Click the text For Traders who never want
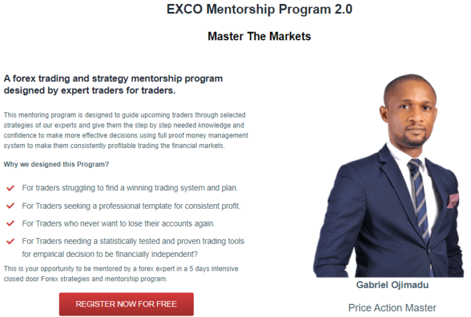Screen dimensions: 471x317 click(118, 224)
